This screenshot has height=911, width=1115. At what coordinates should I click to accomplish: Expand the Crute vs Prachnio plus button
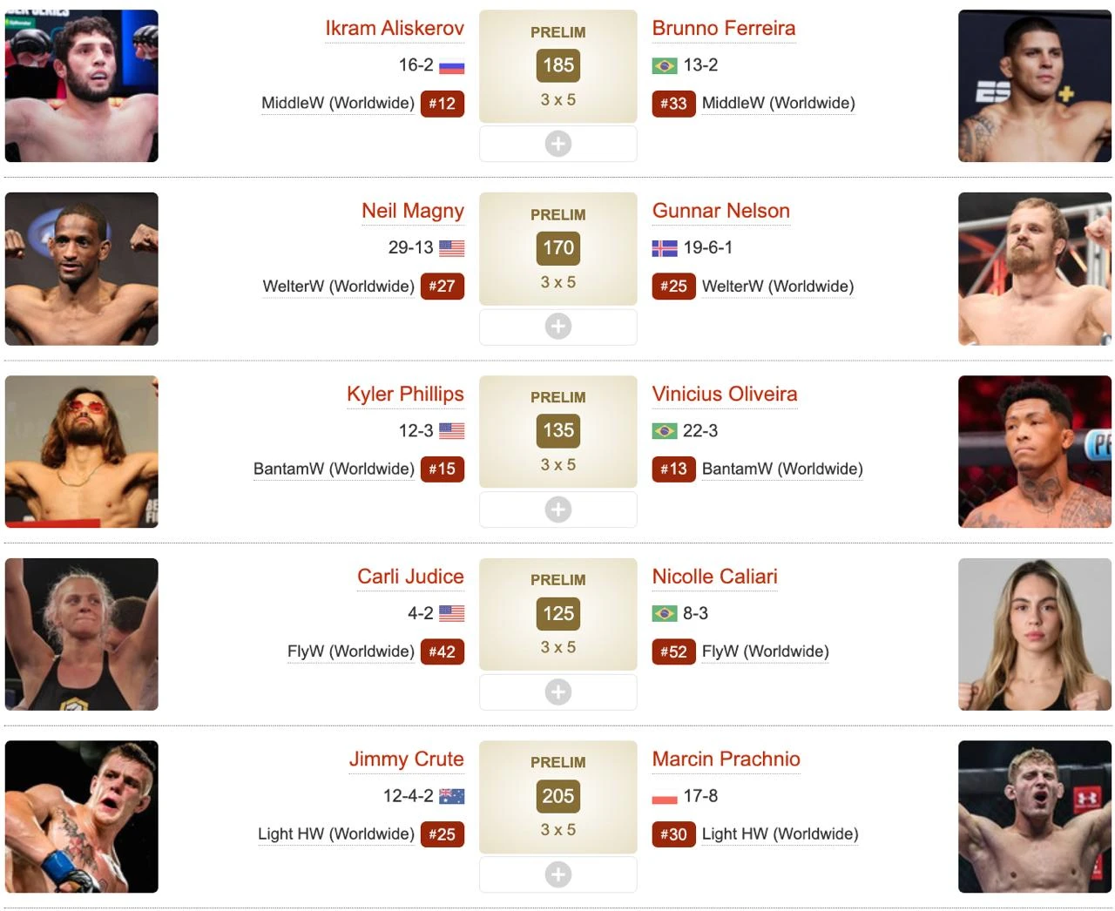557,874
